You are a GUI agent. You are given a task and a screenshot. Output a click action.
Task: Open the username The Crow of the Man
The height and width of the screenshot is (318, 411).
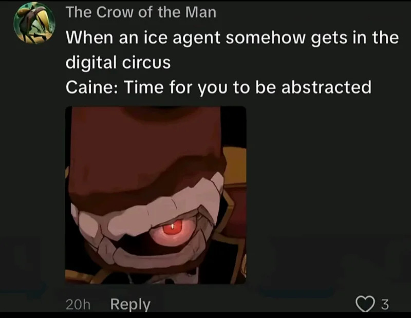tap(141, 12)
